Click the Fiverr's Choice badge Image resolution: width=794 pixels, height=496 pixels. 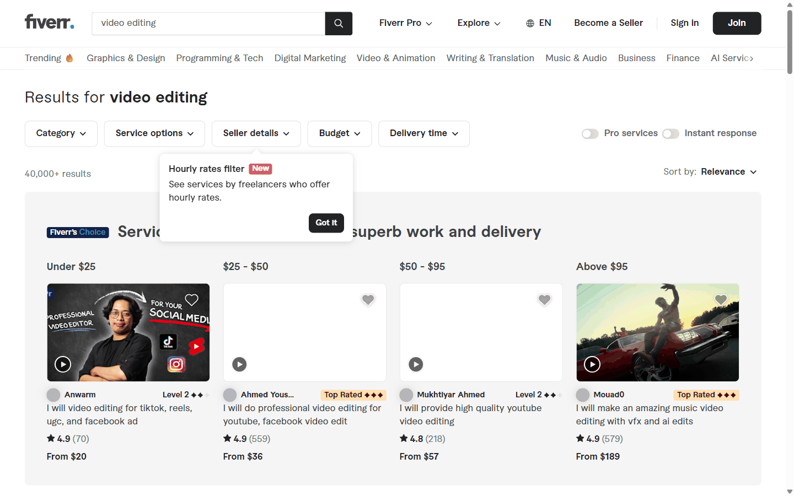point(78,233)
